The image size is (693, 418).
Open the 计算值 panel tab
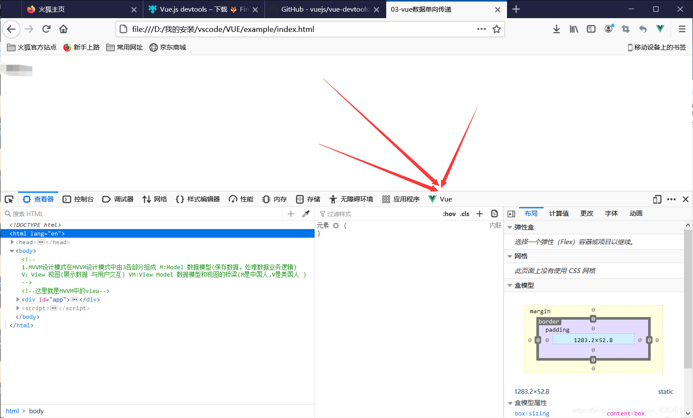click(x=559, y=213)
